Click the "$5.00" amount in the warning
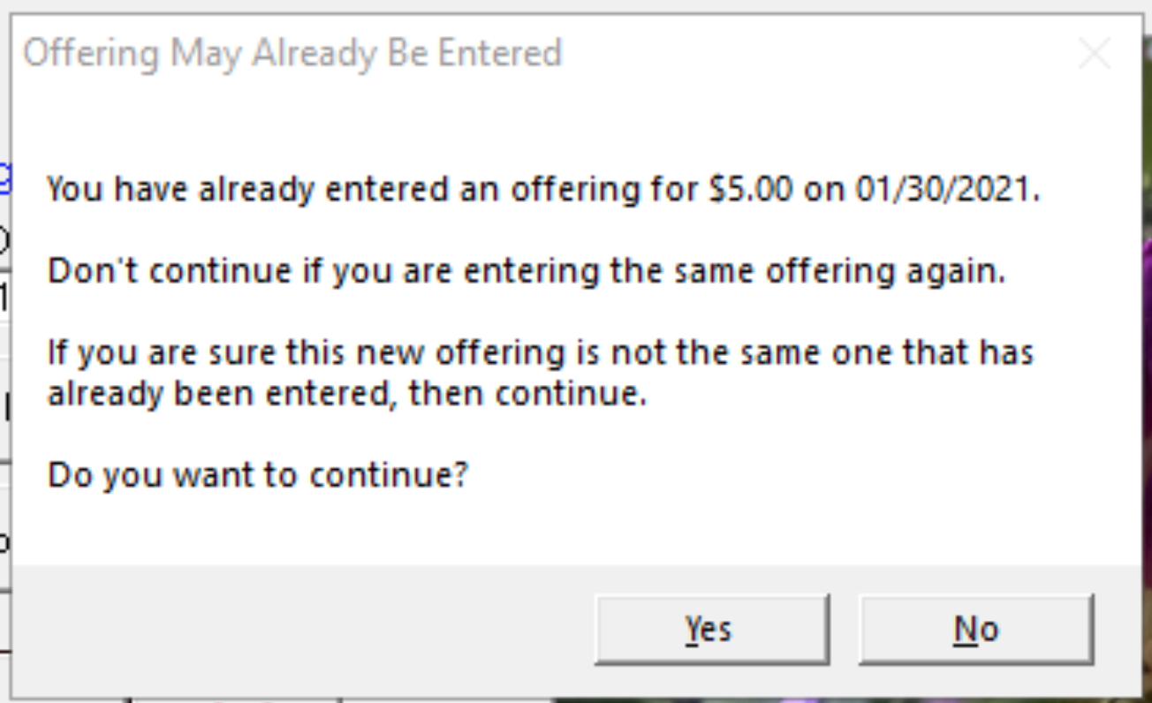Viewport: 1152px width, 703px height. click(751, 190)
